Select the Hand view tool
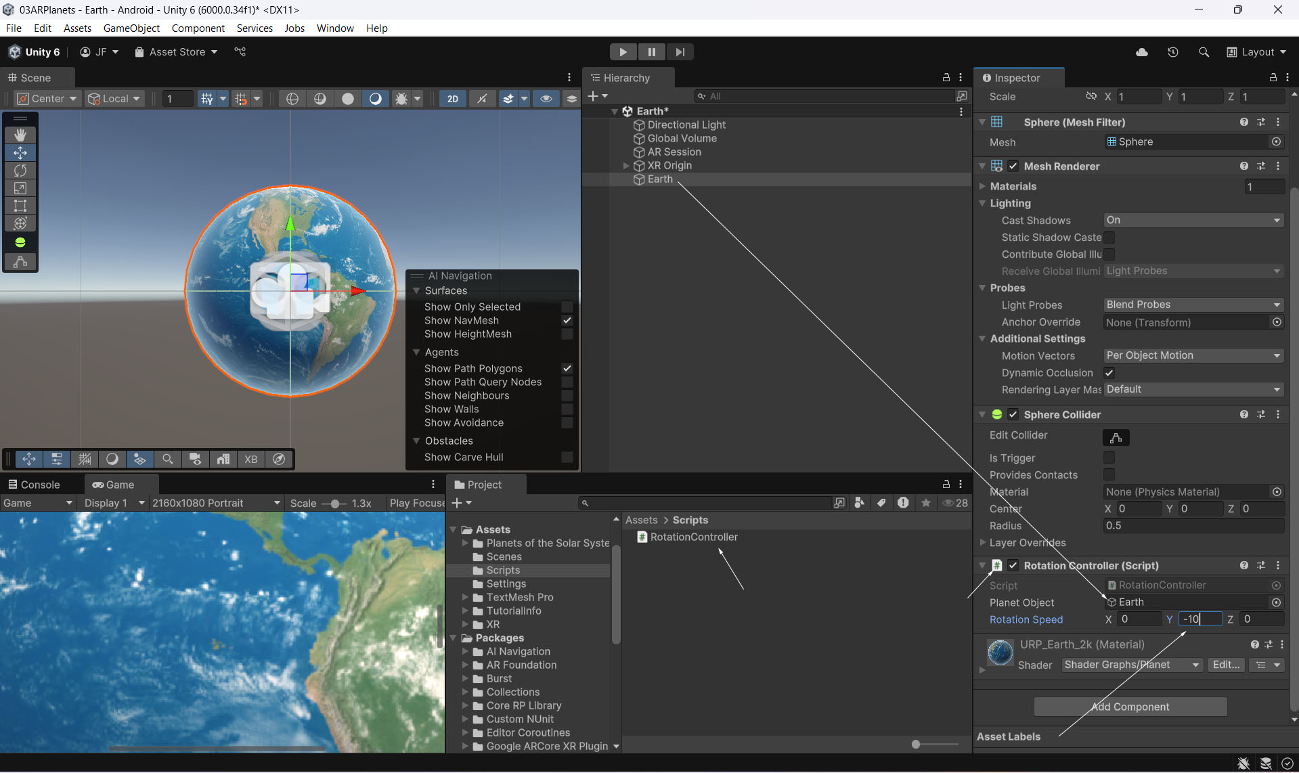Screen dimensions: 1299x773 pos(20,135)
